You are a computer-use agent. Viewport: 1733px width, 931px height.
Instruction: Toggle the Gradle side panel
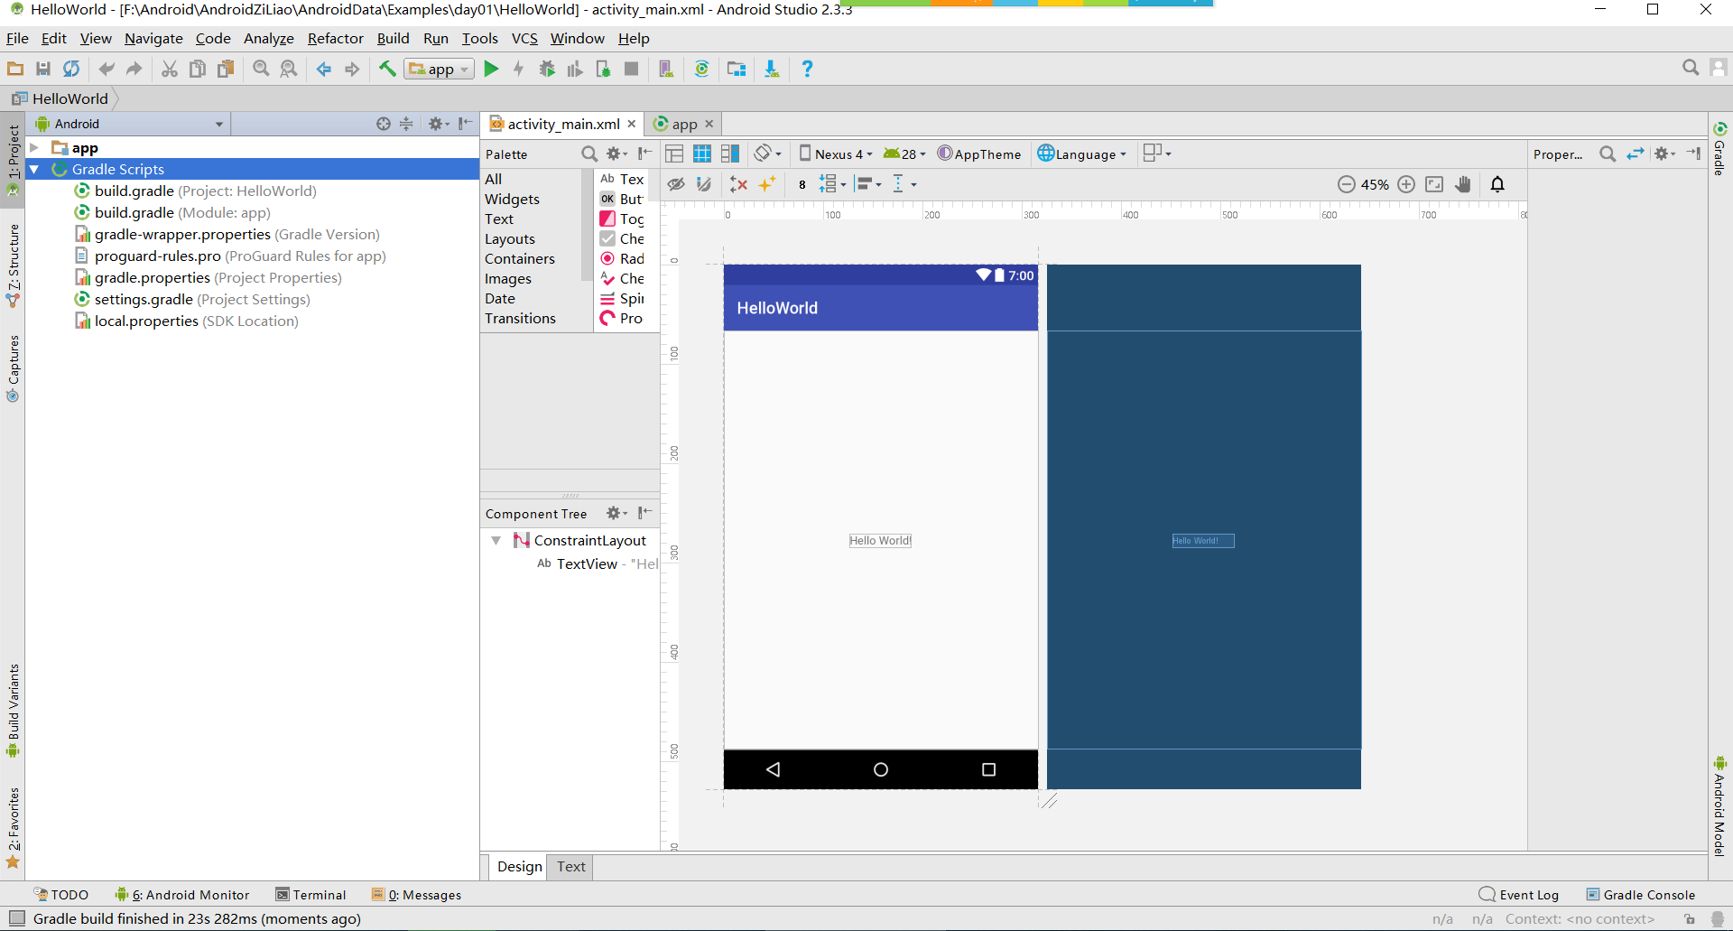(1719, 149)
